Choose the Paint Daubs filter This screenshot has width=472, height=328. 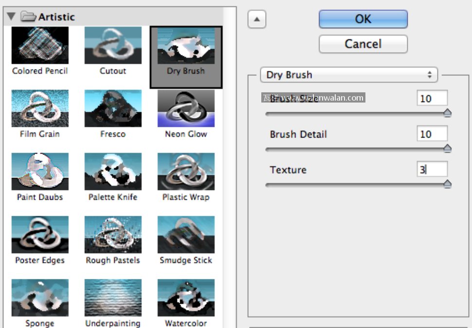40,172
